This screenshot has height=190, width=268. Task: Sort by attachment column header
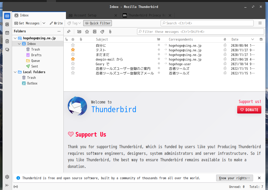pos(81,40)
